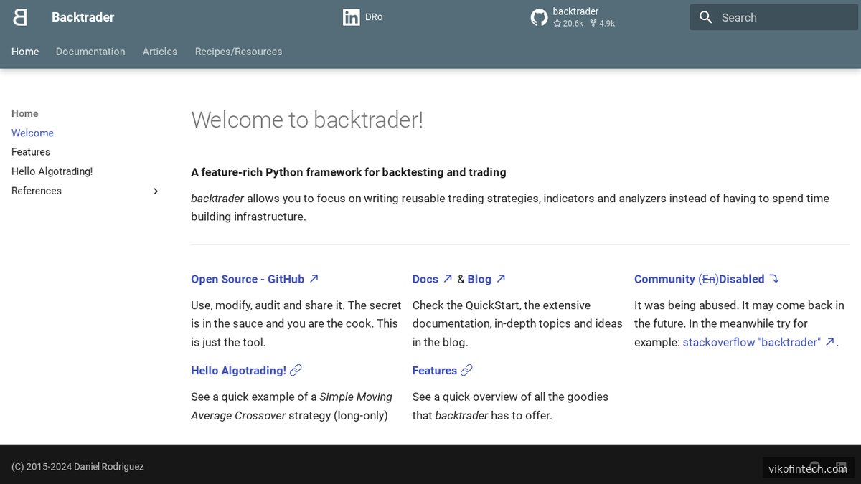Open the LinkedIn DRo profile icon

[351, 16]
